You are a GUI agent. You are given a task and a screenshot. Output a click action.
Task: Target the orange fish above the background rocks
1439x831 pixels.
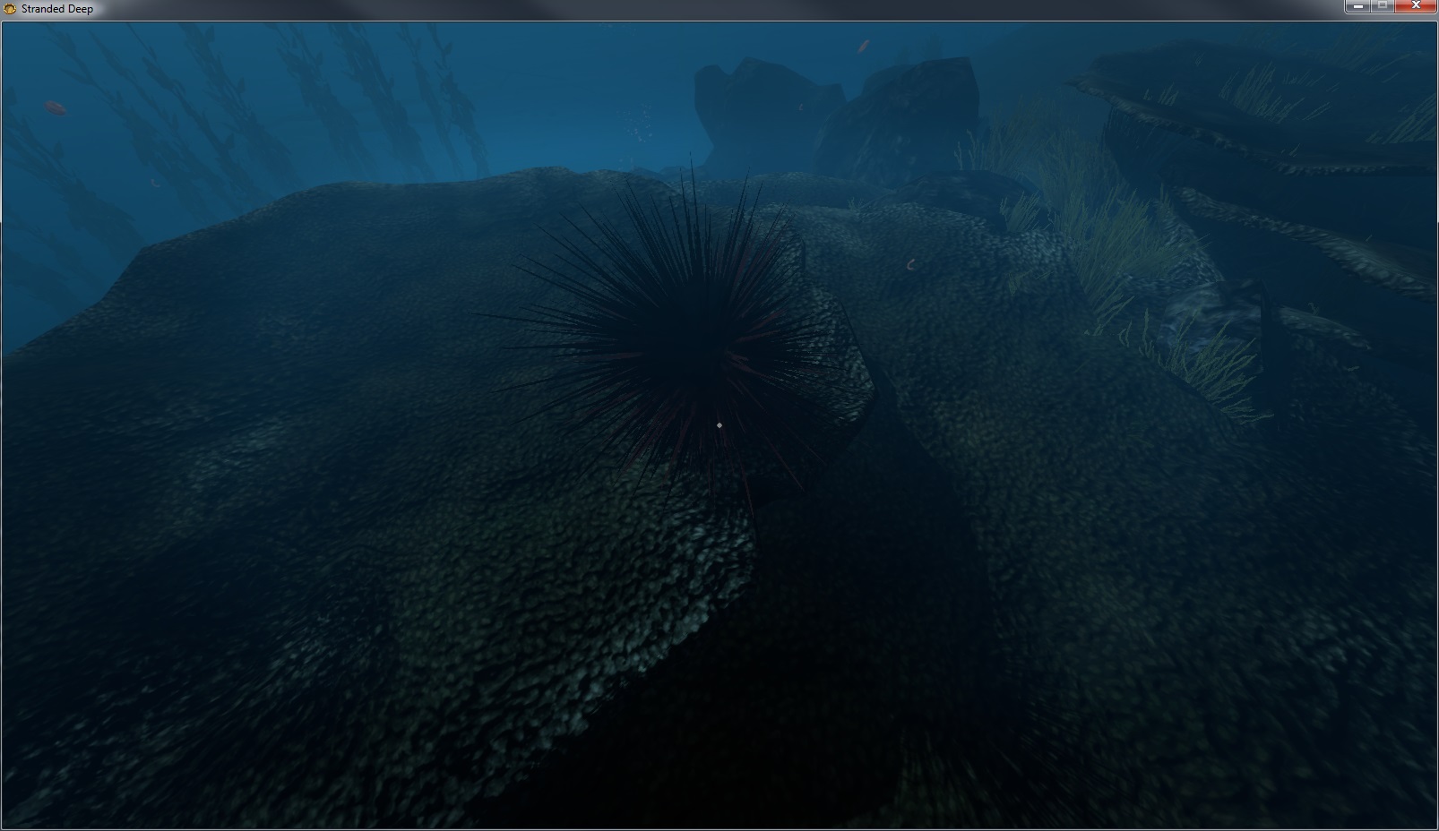tap(864, 46)
